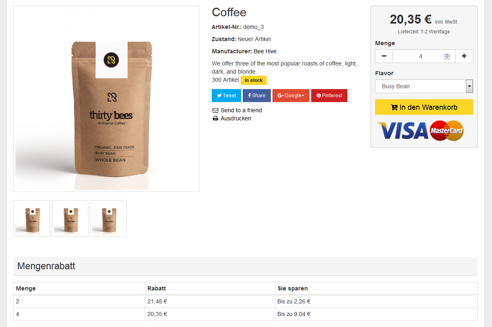Click the down arrow of the quantity spinner

[x=447, y=58]
